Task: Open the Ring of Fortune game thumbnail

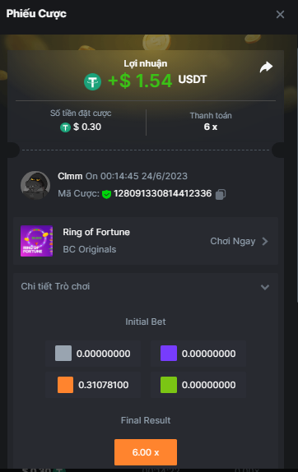Action: (x=36, y=241)
